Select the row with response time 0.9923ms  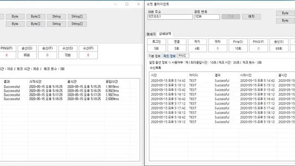point(70,91)
